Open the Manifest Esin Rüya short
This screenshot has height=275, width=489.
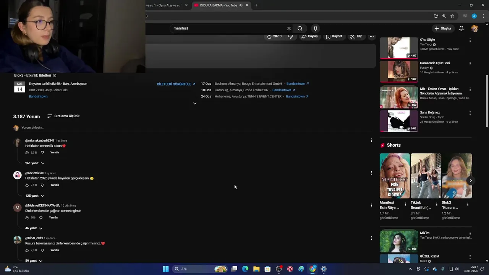pos(395,176)
